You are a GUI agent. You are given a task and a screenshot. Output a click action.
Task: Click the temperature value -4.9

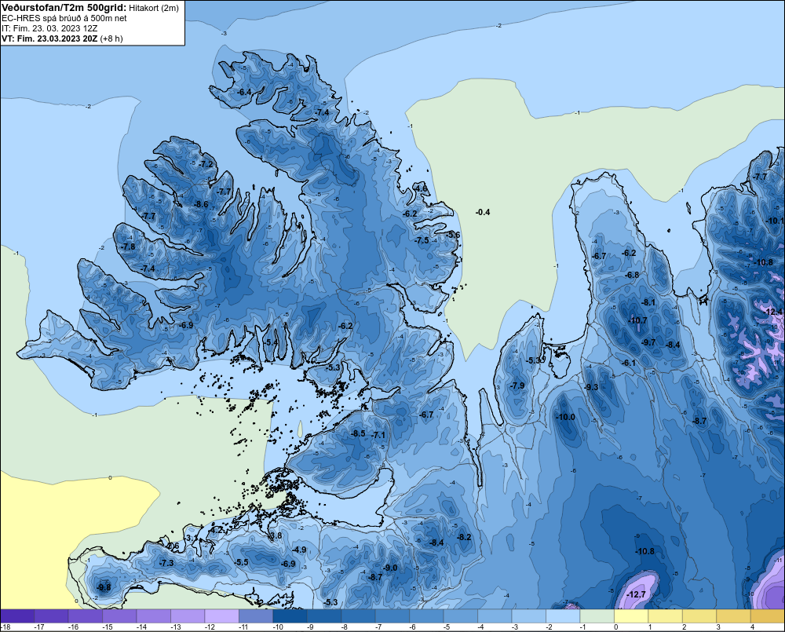(x=299, y=550)
